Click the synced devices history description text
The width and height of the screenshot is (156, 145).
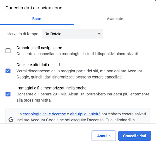coord(77,54)
